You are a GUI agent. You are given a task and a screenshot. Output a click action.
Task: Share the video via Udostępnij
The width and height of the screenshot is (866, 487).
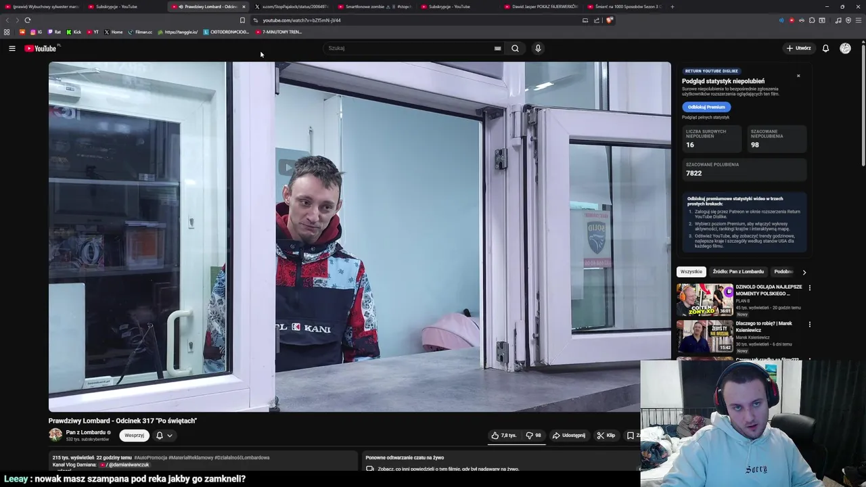pyautogui.click(x=568, y=436)
